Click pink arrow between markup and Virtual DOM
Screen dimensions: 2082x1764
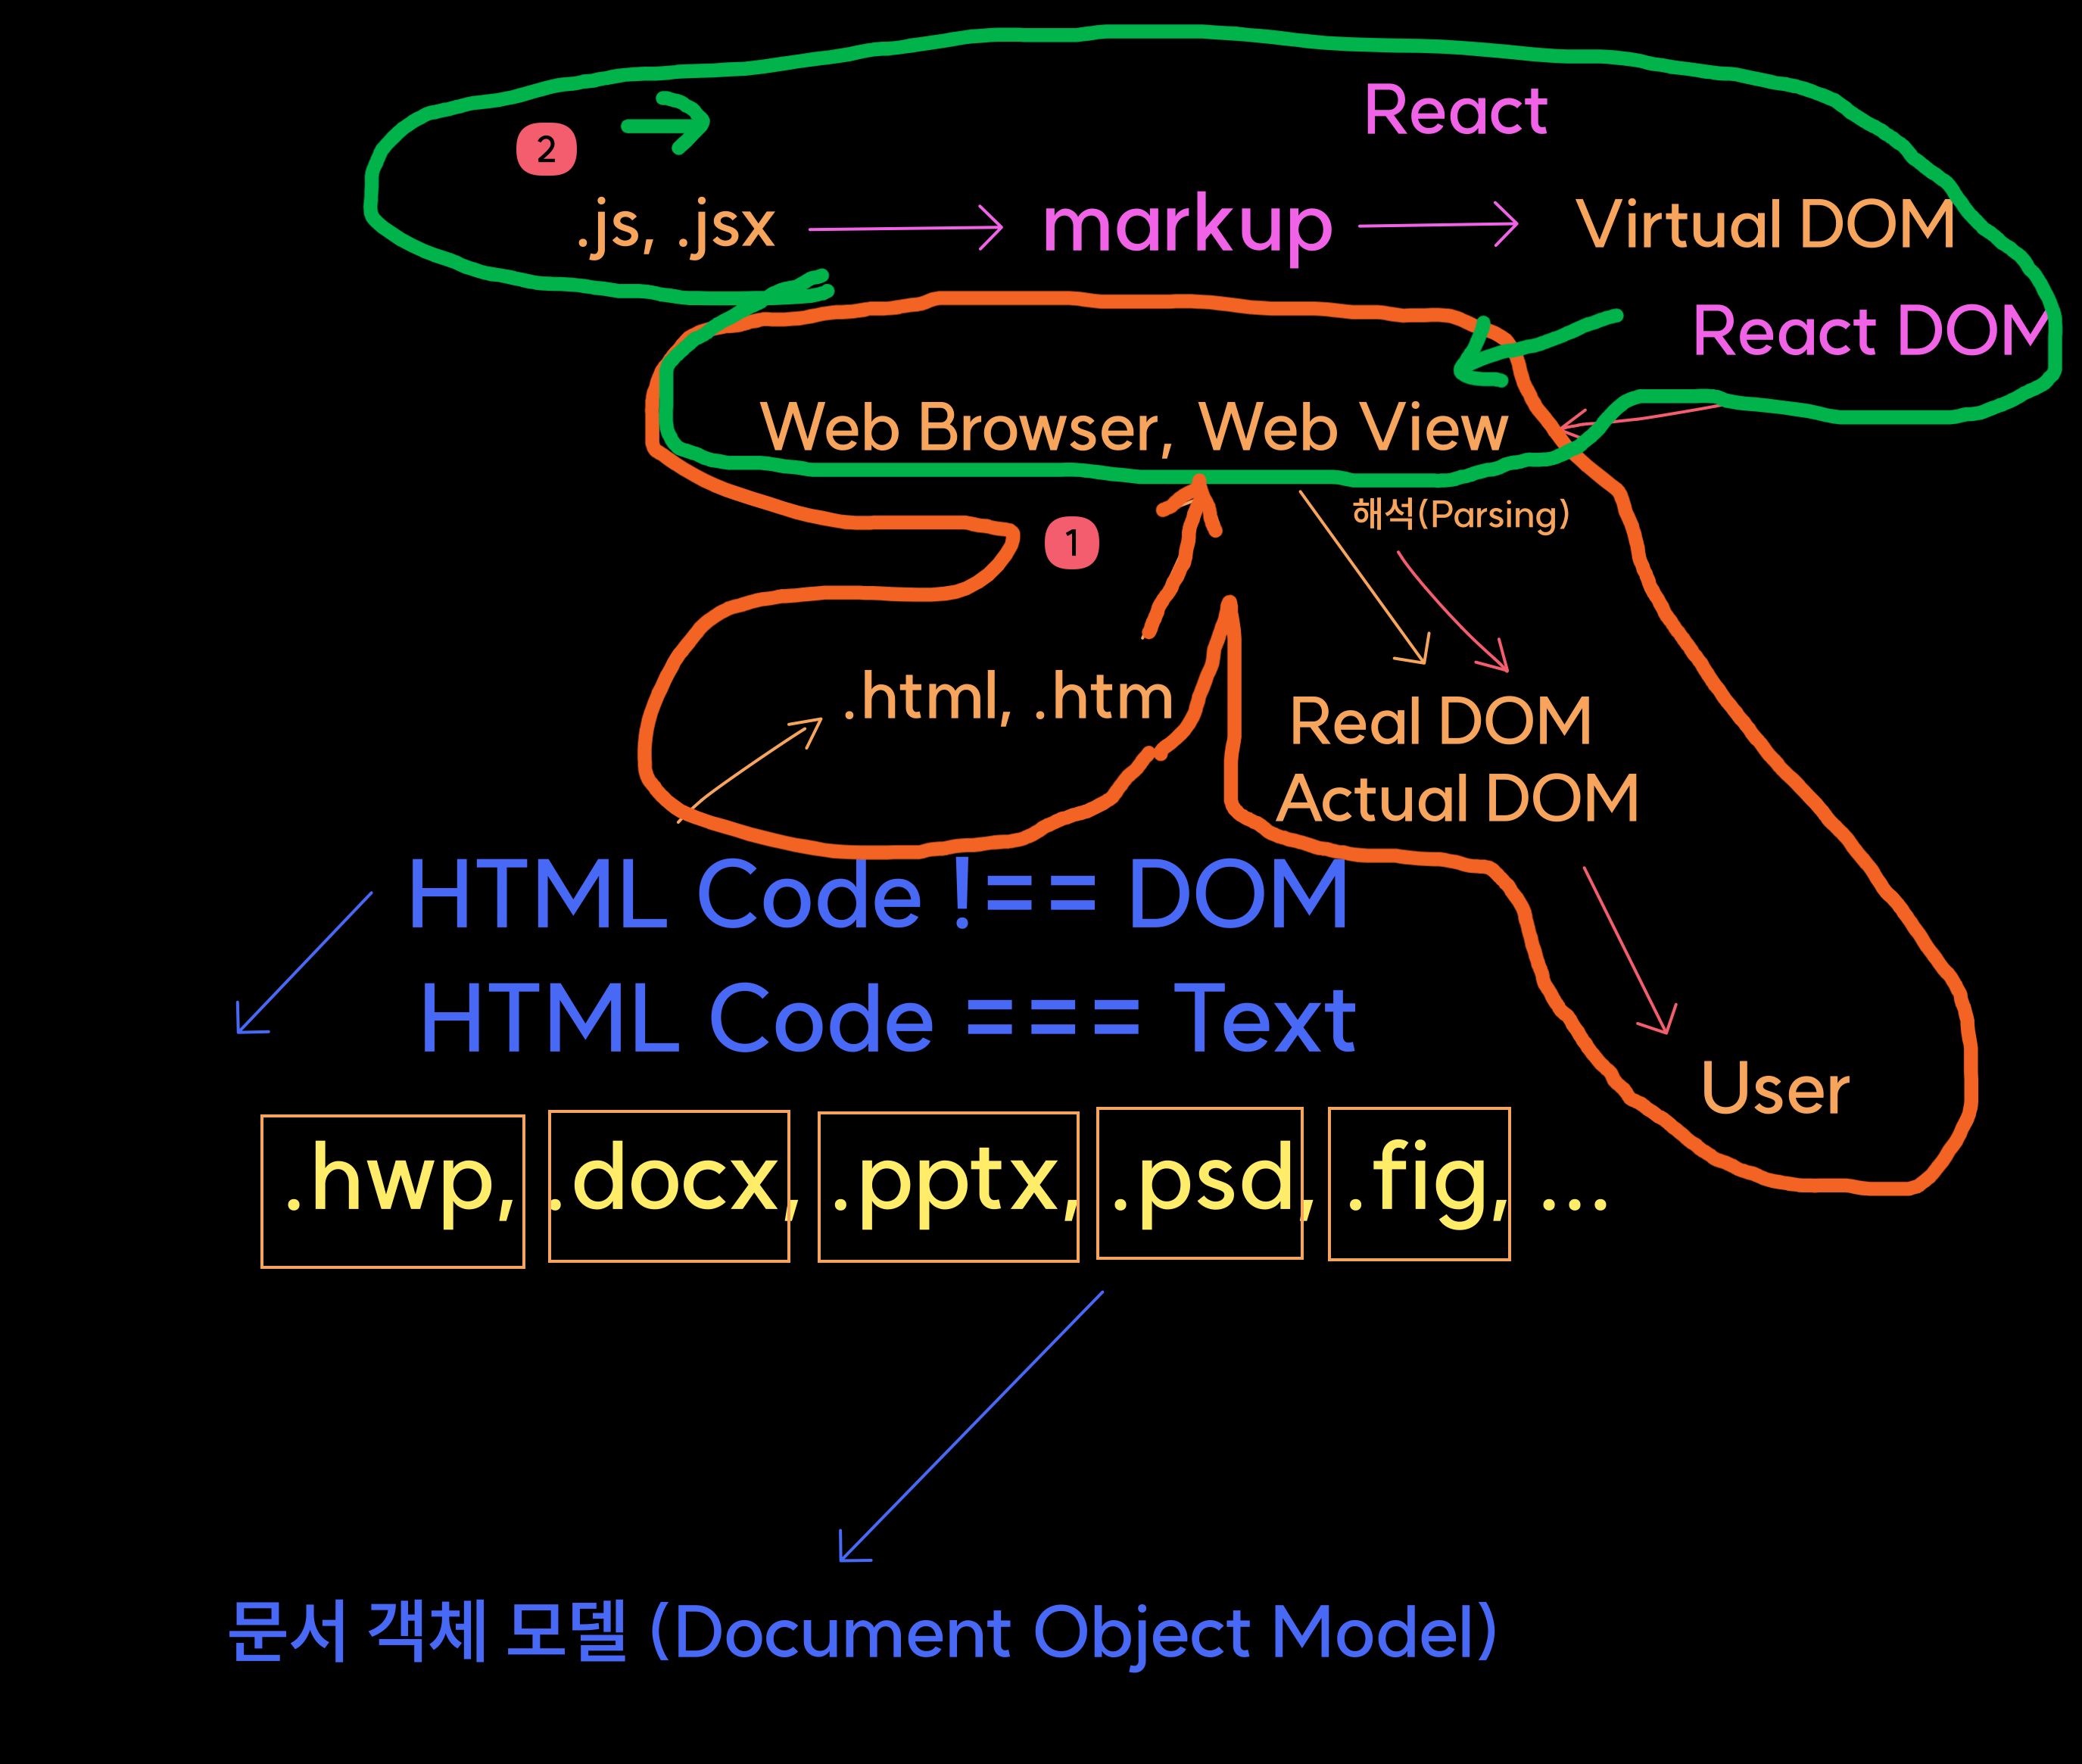coord(1438,225)
